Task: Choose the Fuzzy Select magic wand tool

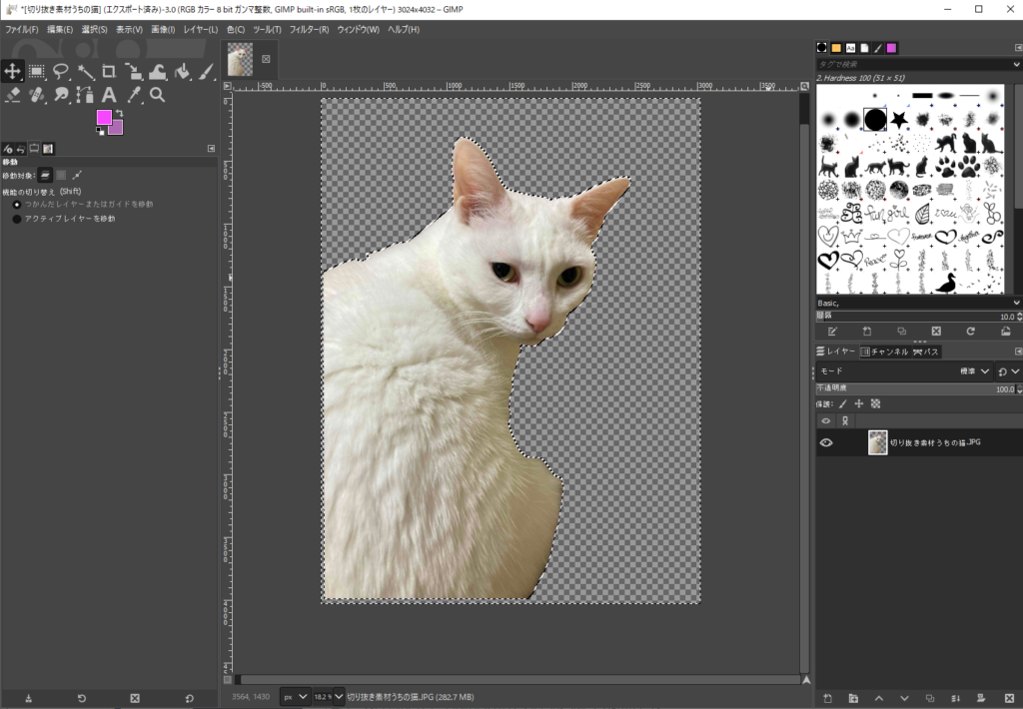Action: point(86,71)
